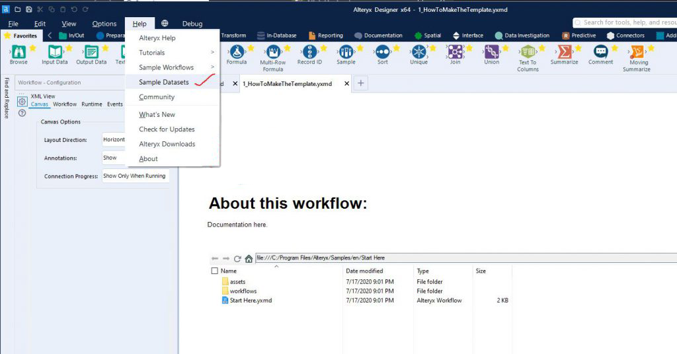Screen dimensions: 677x354
Task: Open the workflows folder in file list
Action: pyautogui.click(x=239, y=291)
